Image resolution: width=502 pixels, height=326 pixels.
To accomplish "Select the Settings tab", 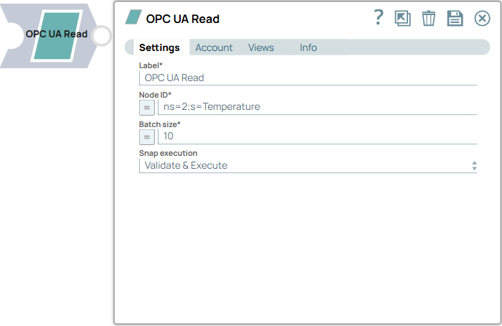I will (159, 47).
